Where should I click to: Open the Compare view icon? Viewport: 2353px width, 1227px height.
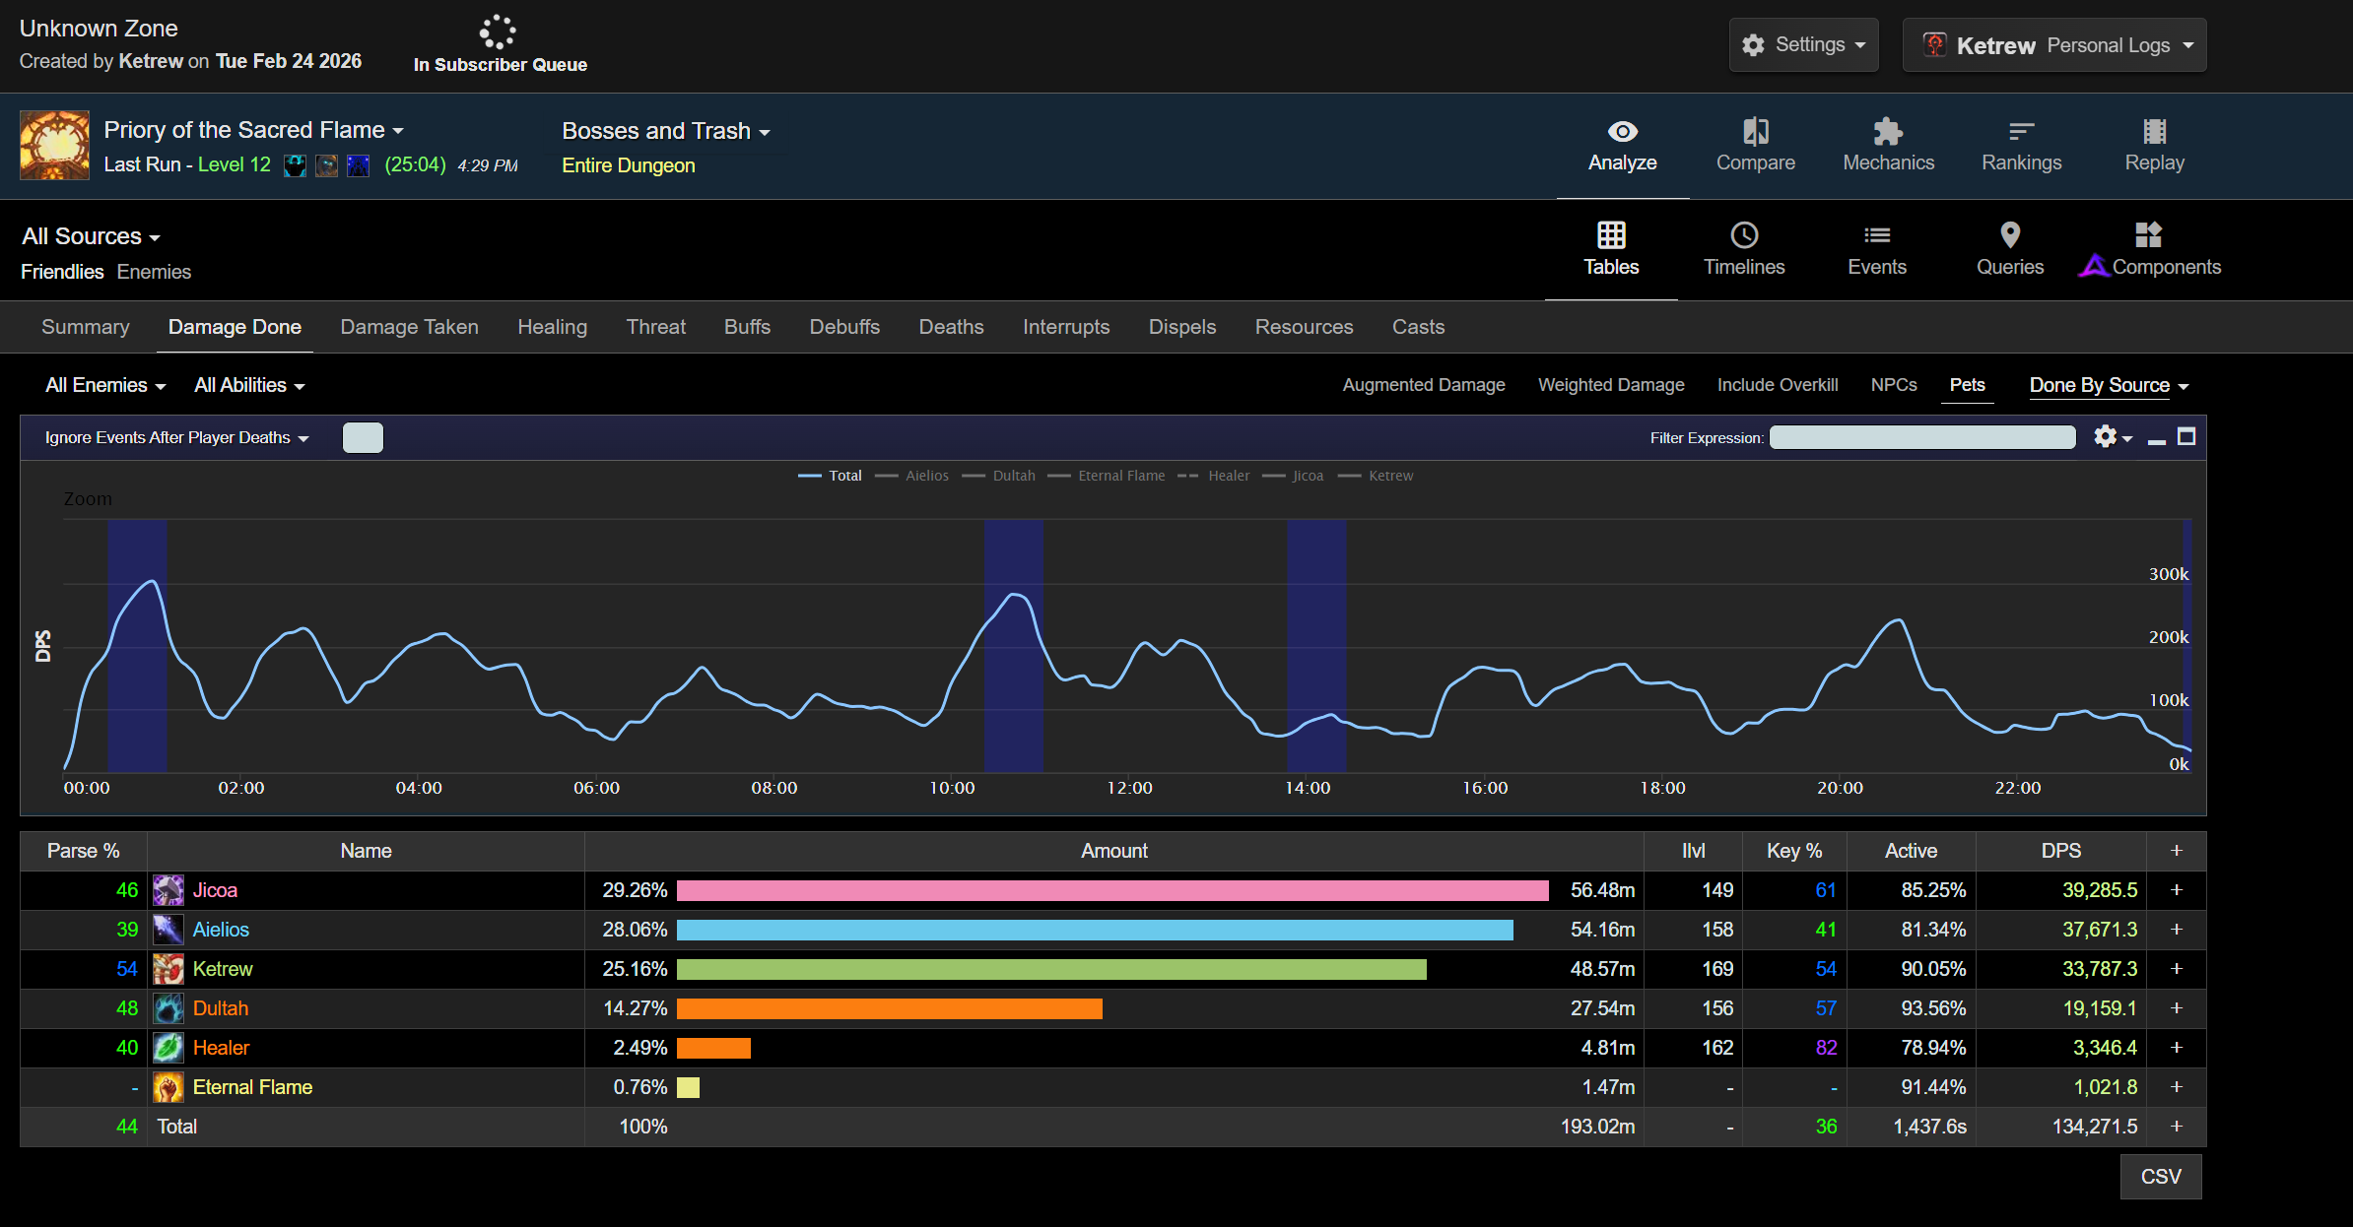(x=1755, y=132)
